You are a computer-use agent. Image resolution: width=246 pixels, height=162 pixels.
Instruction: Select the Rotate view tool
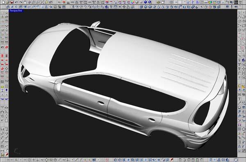pos(30,2)
